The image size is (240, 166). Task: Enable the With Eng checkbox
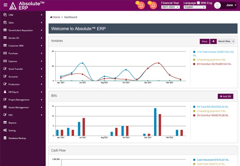pos(198,3)
